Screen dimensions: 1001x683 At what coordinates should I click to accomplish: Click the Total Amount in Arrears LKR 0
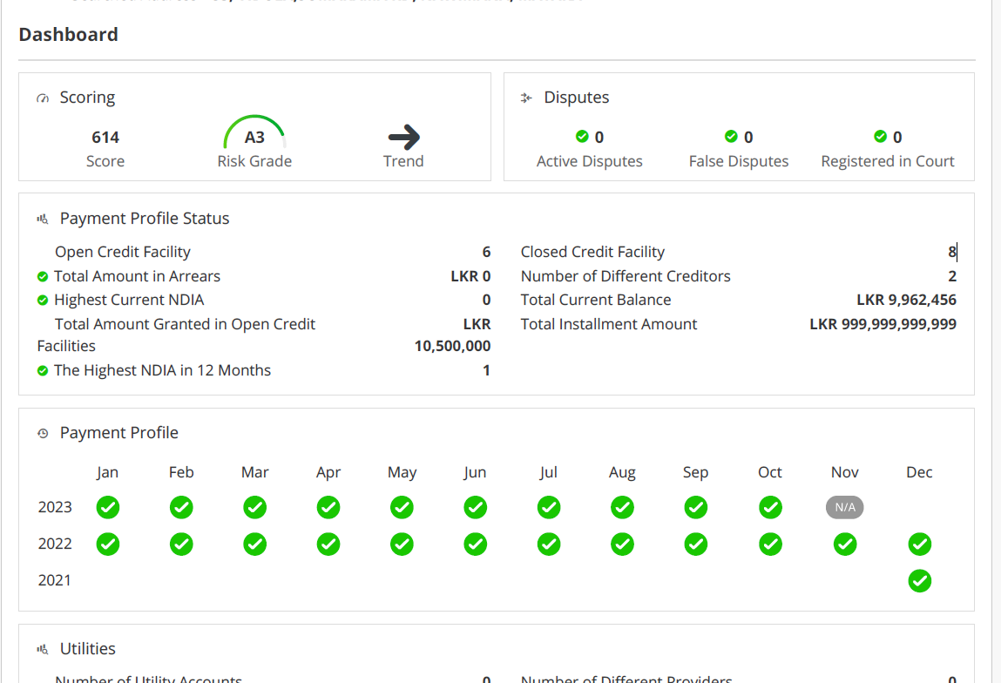click(x=470, y=276)
